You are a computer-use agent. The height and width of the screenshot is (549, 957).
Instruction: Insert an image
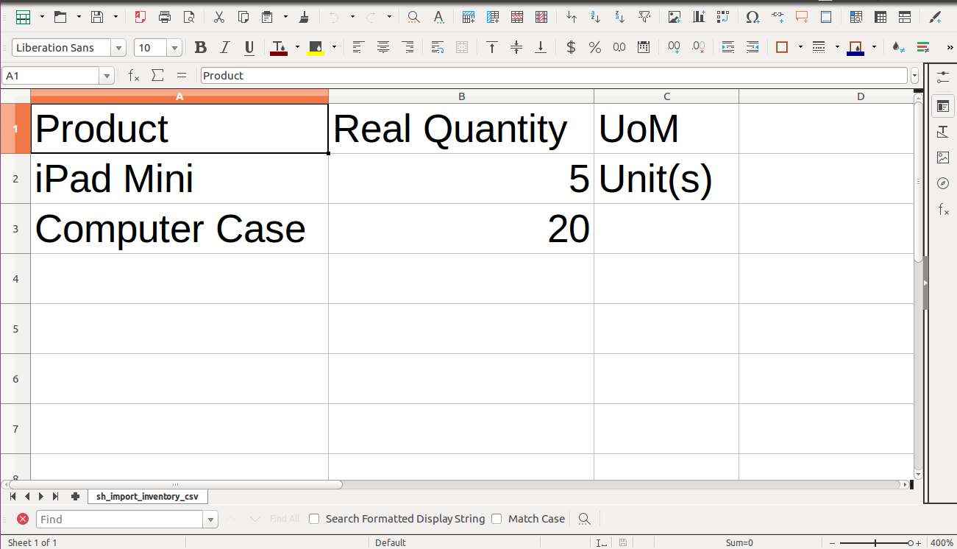[675, 17]
